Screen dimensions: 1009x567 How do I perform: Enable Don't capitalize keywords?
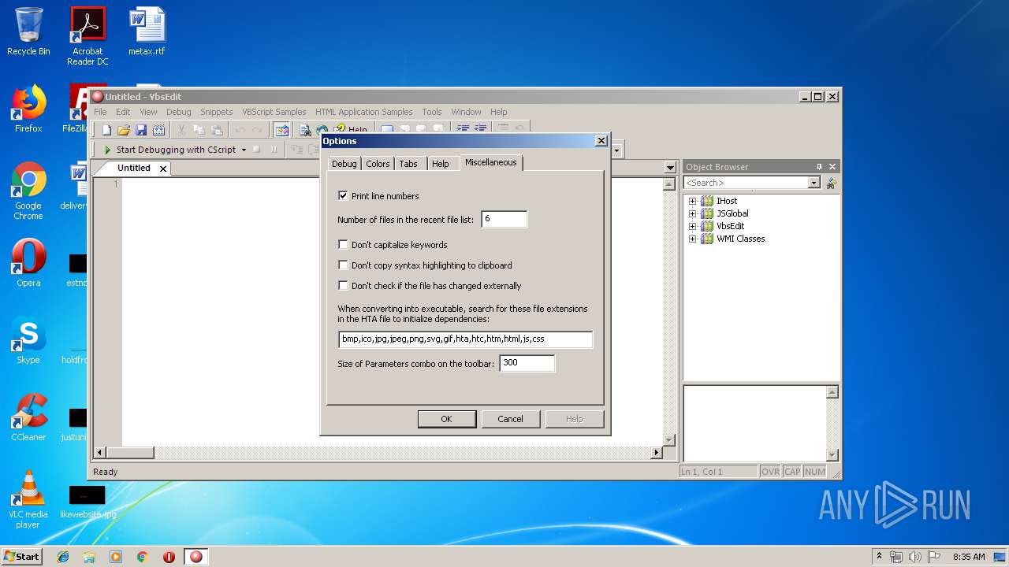coord(343,244)
